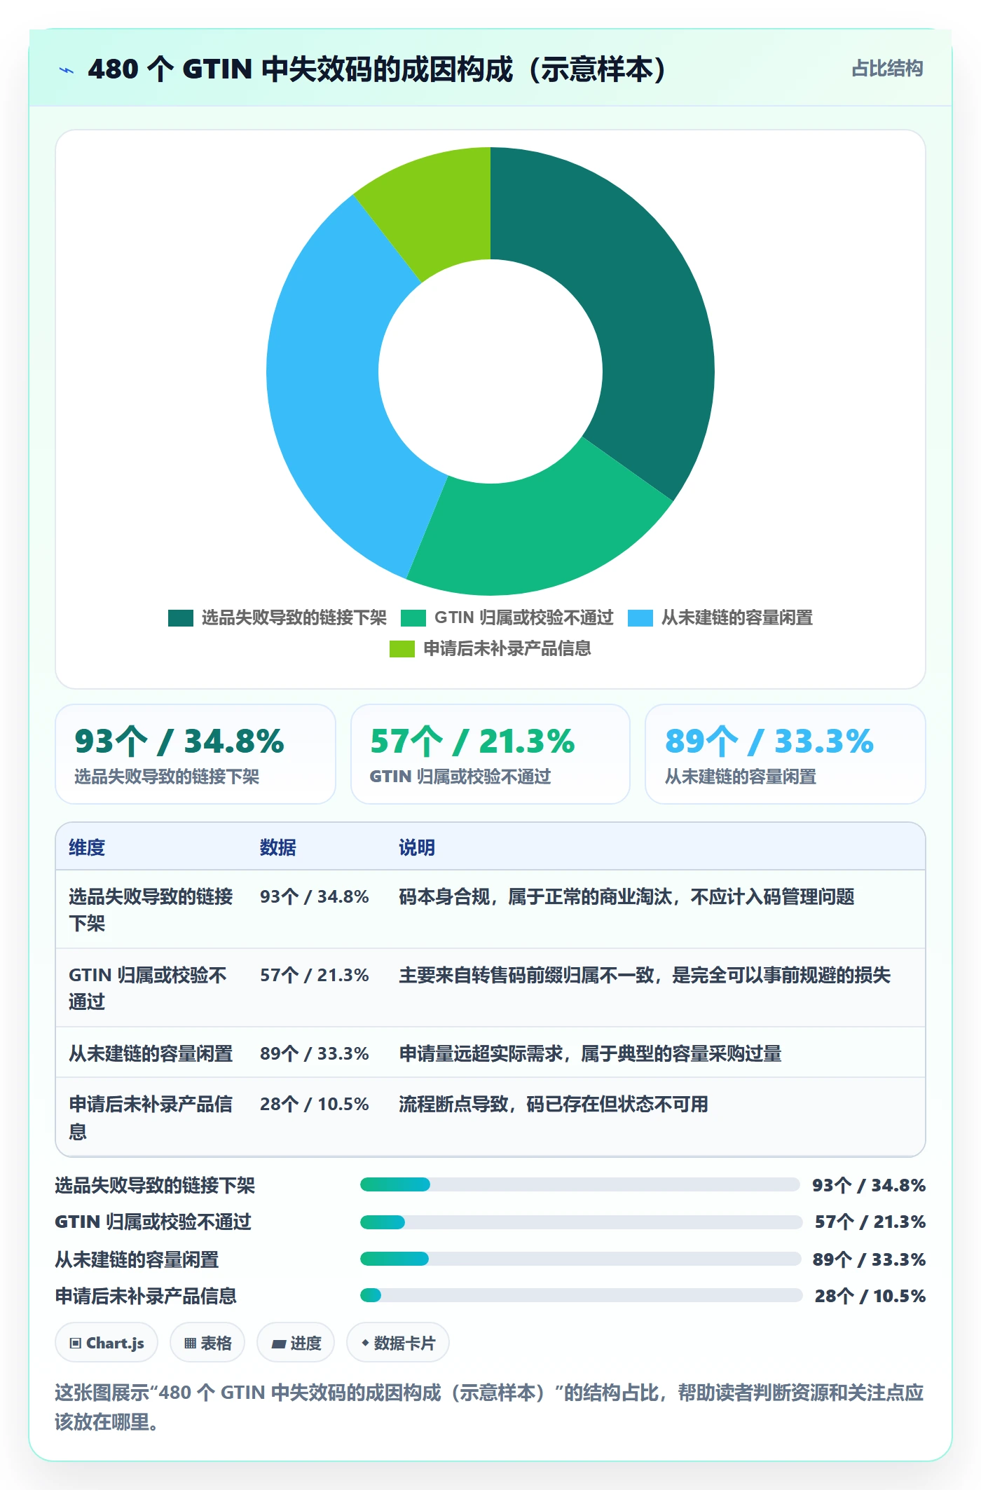Select the description 流程断点导致，码已存在但状态不可用
This screenshot has height=1490, width=981.
coord(554,1104)
